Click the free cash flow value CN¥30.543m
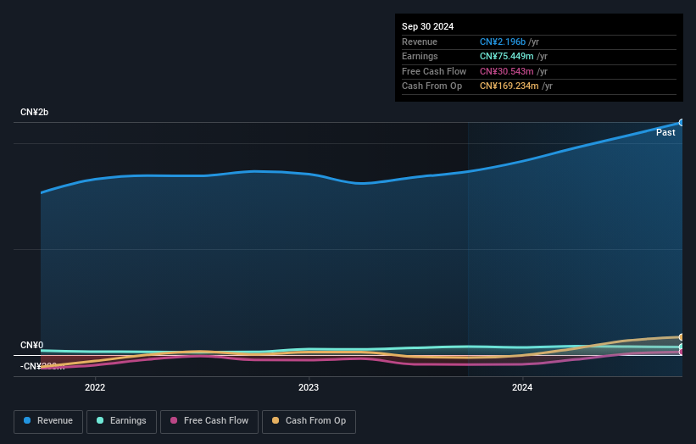The width and height of the screenshot is (696, 444). [506, 71]
